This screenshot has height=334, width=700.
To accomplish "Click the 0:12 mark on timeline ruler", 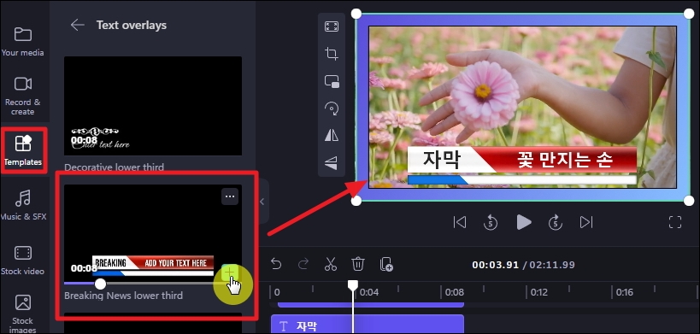I will [x=538, y=292].
